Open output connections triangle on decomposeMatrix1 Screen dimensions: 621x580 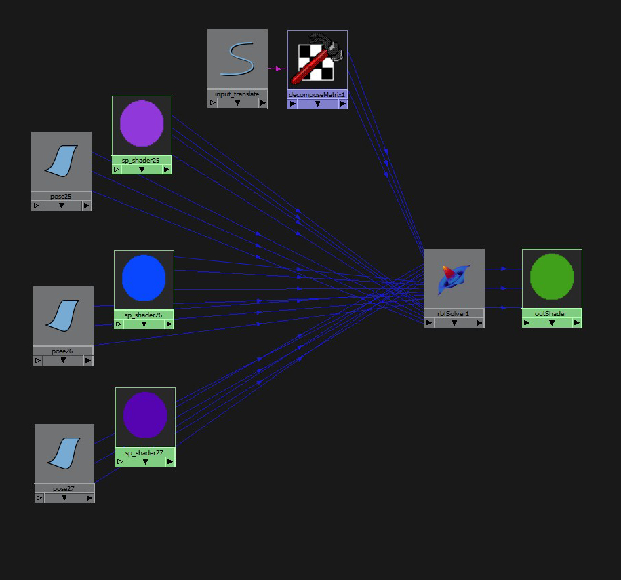tap(343, 104)
